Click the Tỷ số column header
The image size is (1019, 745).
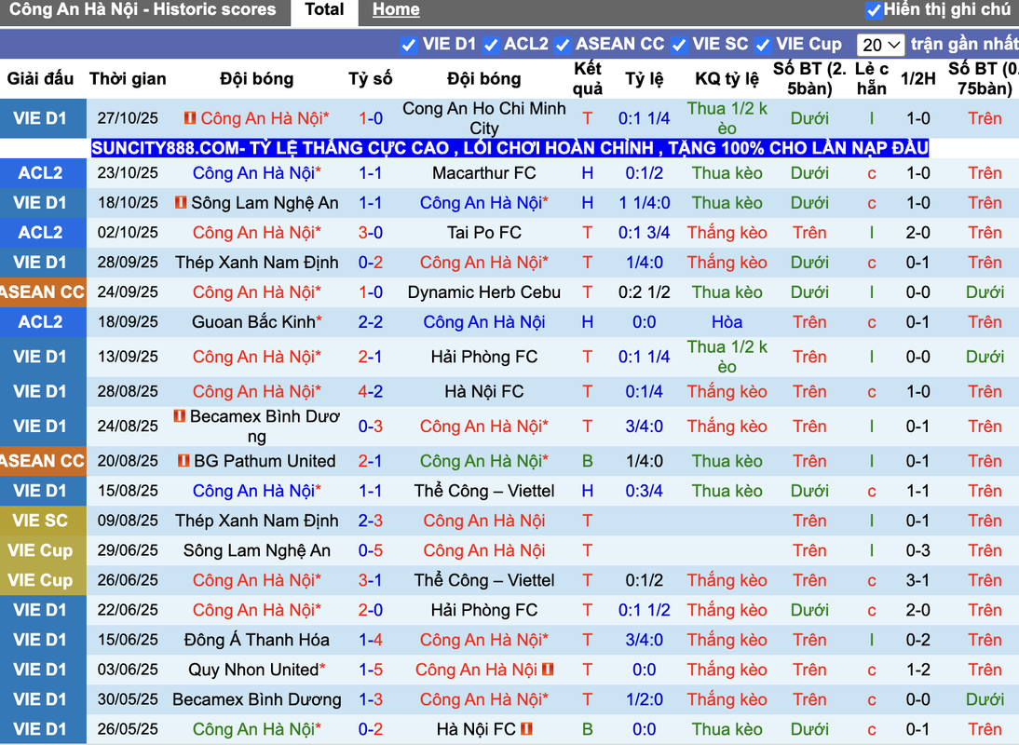[371, 78]
